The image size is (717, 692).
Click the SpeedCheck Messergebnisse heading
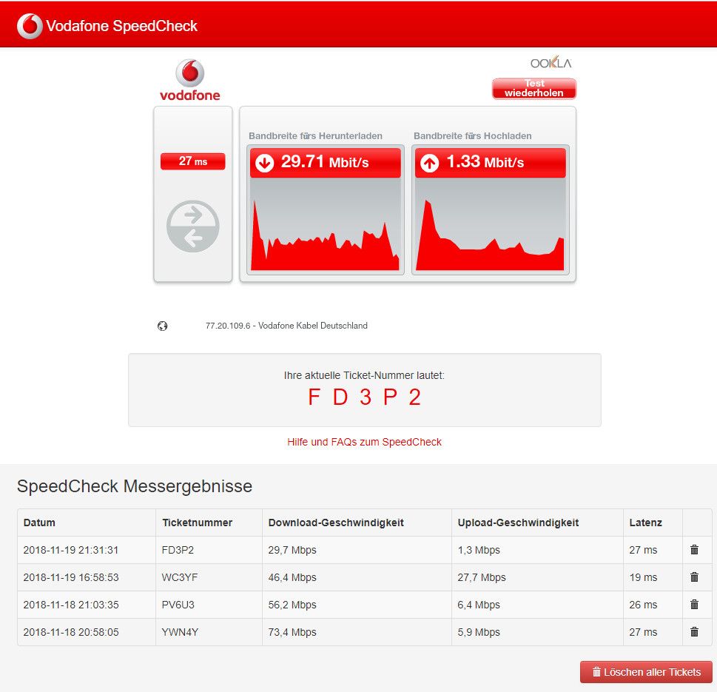(x=135, y=486)
